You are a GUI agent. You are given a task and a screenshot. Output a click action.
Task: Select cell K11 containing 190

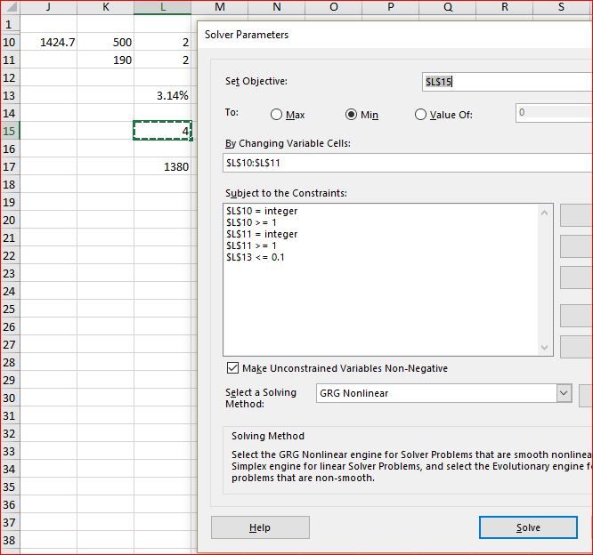[x=106, y=60]
